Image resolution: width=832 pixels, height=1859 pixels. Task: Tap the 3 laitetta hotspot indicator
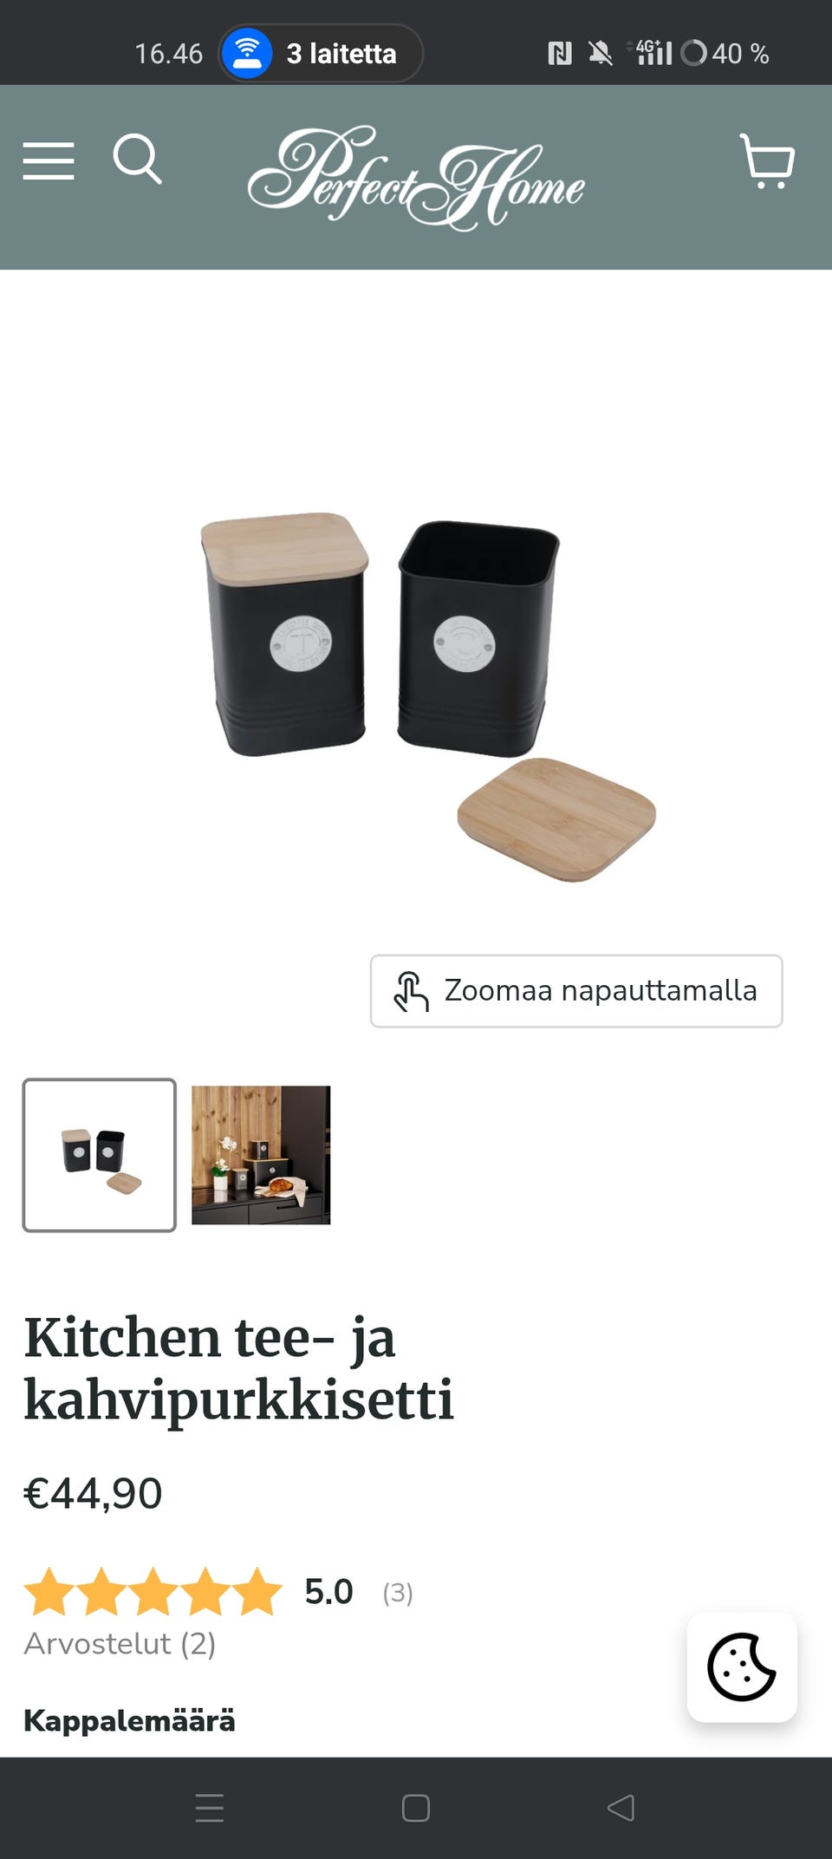321,53
